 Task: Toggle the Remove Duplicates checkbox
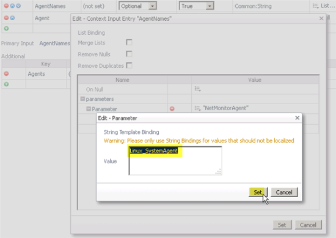click(129, 65)
